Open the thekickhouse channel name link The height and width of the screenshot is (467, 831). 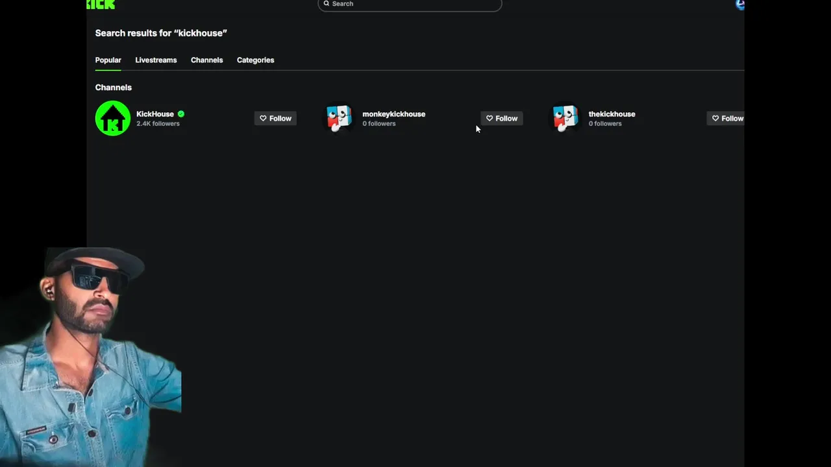coord(612,114)
